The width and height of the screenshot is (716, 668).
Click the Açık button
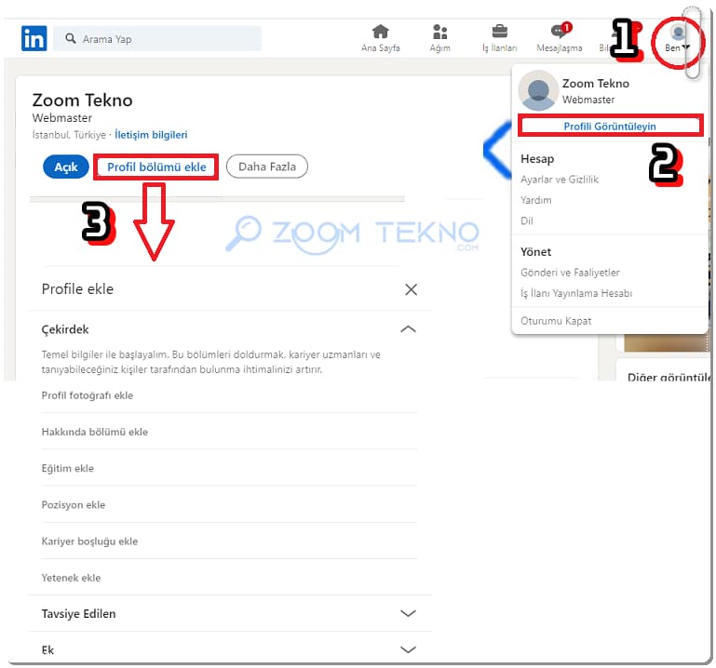pyautogui.click(x=66, y=167)
